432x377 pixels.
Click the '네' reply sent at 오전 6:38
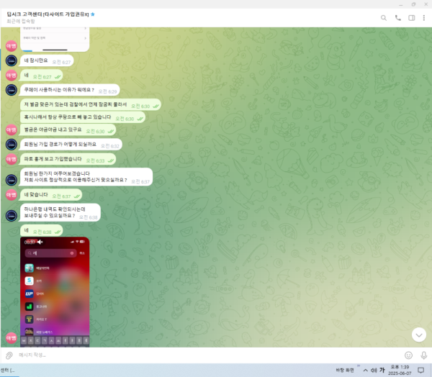(41, 230)
